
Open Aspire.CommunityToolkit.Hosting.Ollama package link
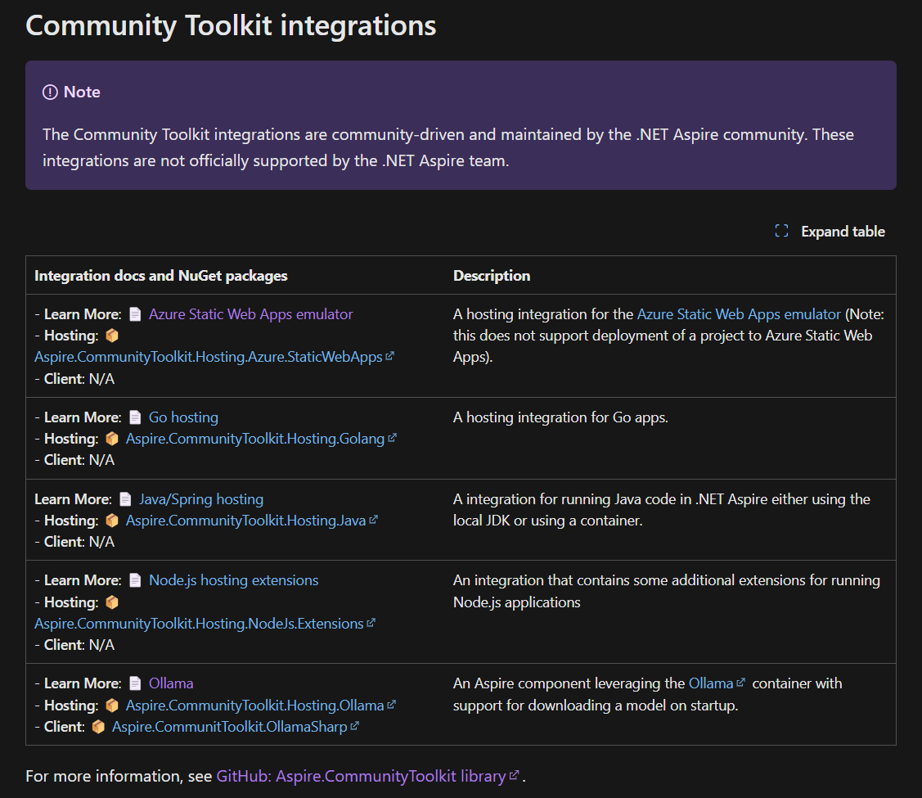point(254,706)
